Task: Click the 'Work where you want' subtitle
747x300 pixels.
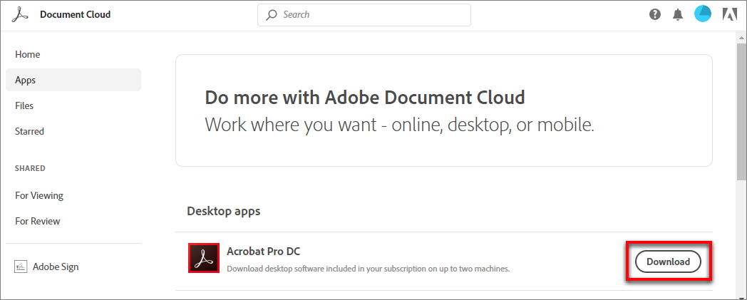Action: click(x=400, y=125)
